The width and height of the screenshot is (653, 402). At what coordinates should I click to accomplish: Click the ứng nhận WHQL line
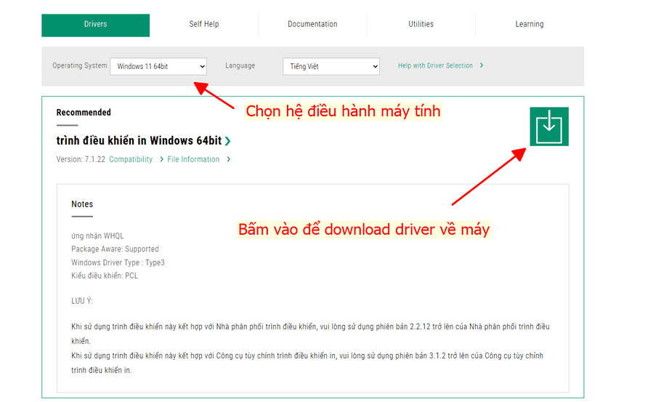(x=97, y=236)
